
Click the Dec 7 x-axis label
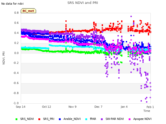(x=98, y=107)
